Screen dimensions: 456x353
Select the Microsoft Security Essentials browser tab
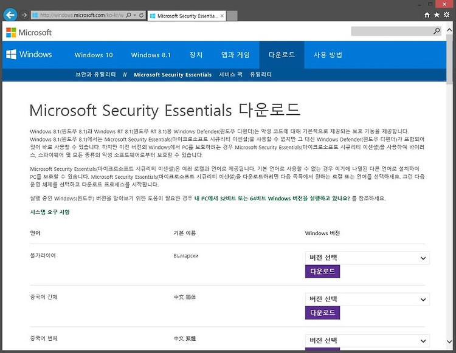coord(187,16)
